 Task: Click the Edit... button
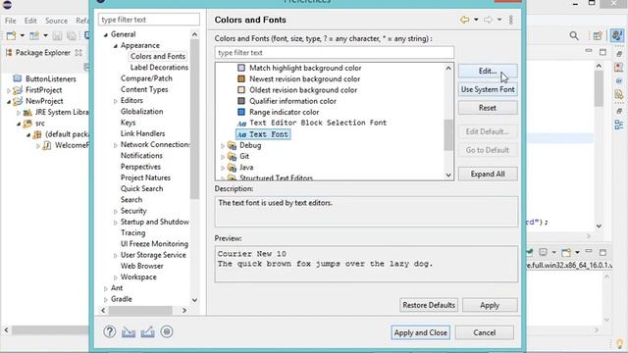[488, 71]
